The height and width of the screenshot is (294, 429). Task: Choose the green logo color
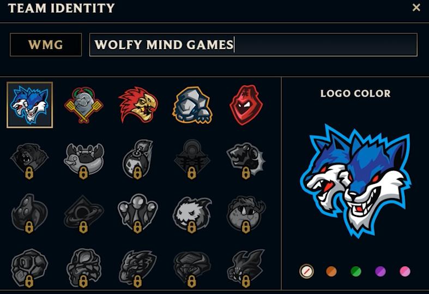356,271
